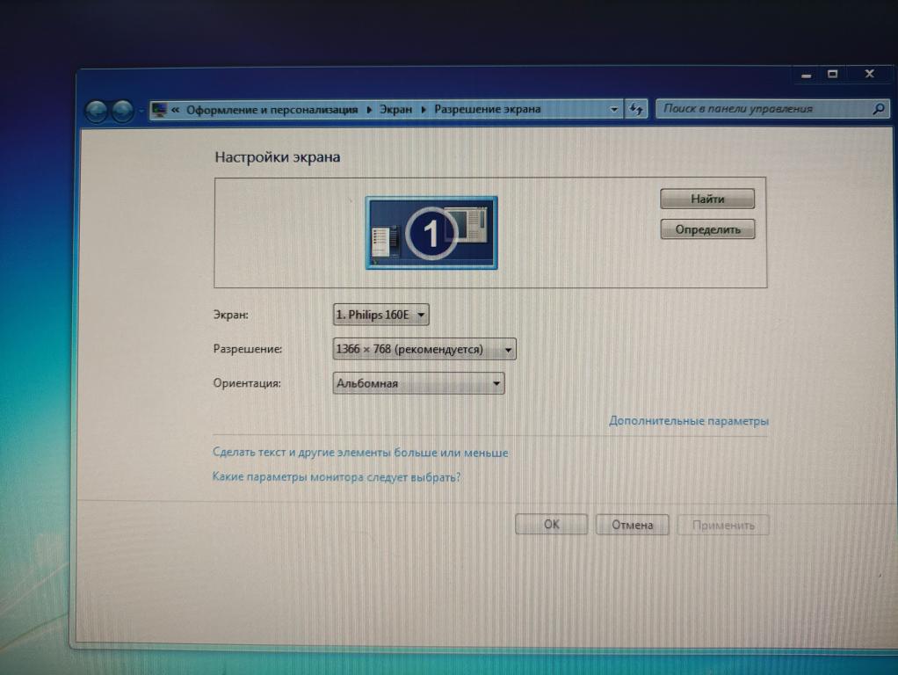
Task: Click the 'Разрешение:' label
Action: 248,348
